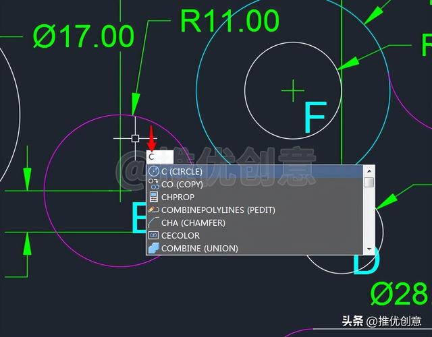Choose CO (COPY) from autocomplete list
Image resolution: width=432 pixels, height=337 pixels.
click(255, 184)
